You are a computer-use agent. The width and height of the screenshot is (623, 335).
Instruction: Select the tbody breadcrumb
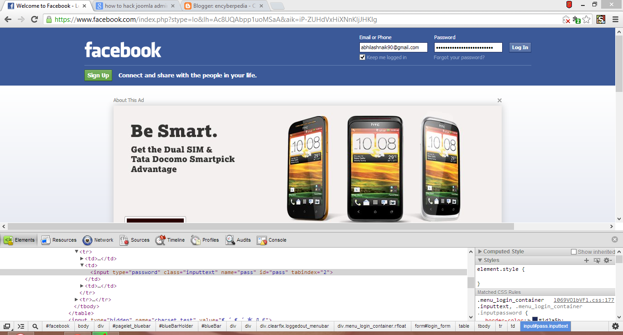pos(484,326)
